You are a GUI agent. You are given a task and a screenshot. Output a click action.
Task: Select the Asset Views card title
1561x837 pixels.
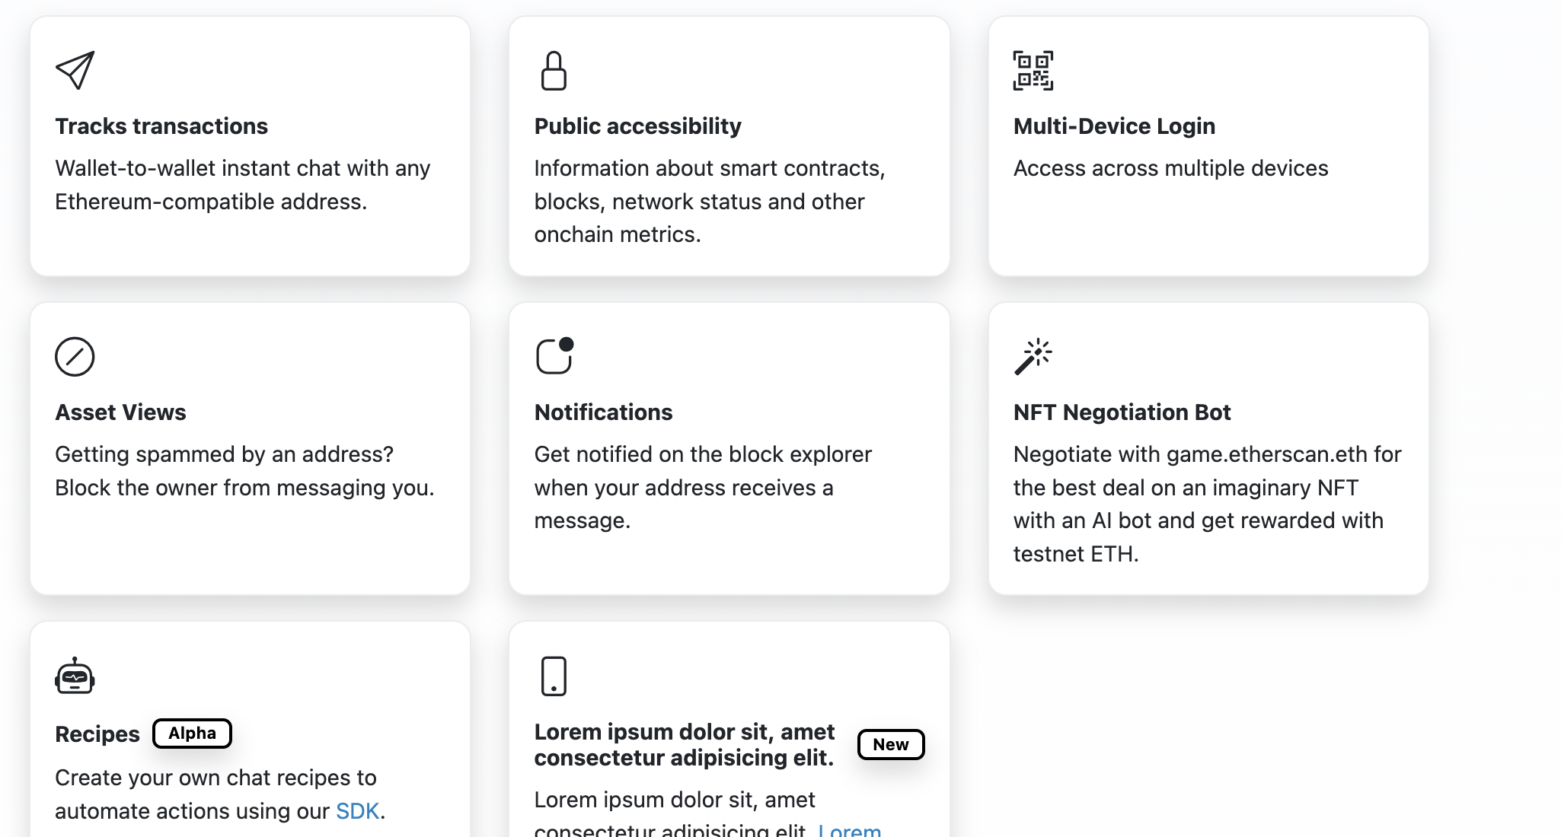tap(120, 412)
